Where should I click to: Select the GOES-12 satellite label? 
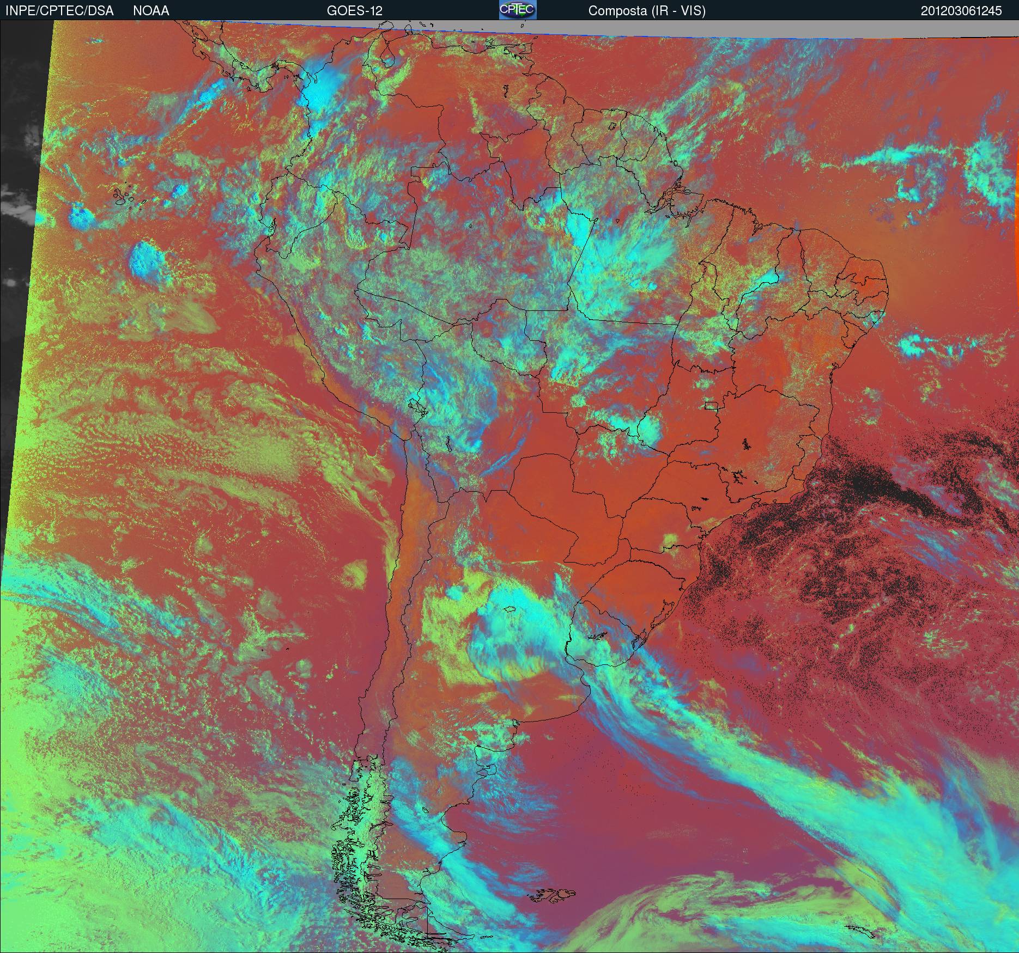(354, 11)
